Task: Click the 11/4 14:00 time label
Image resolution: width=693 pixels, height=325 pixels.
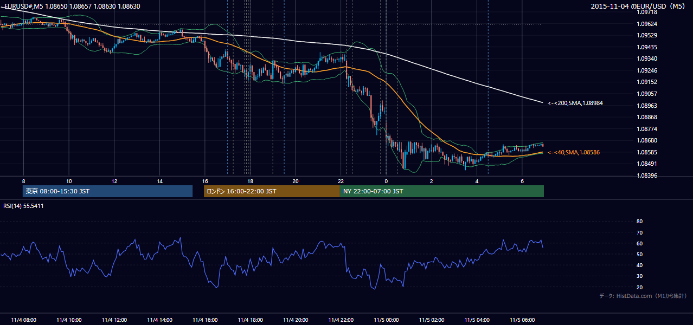Action: click(x=159, y=320)
